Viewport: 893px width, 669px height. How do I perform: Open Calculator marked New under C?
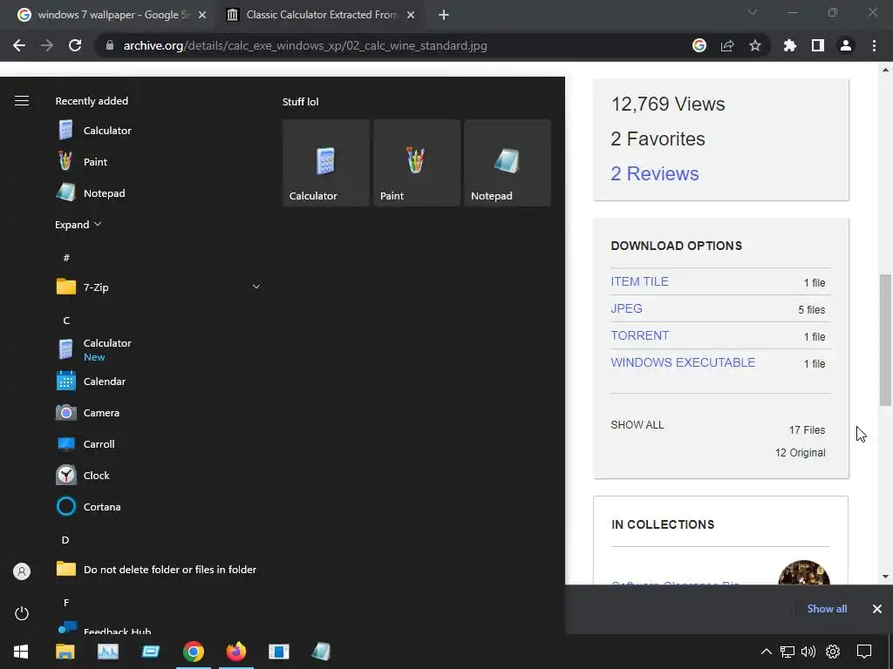coord(159,349)
